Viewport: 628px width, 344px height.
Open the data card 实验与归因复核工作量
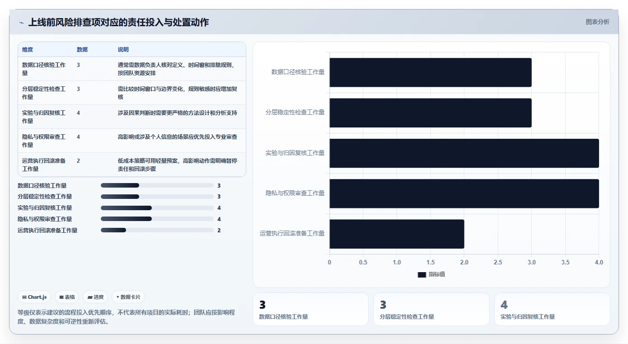coord(552,309)
